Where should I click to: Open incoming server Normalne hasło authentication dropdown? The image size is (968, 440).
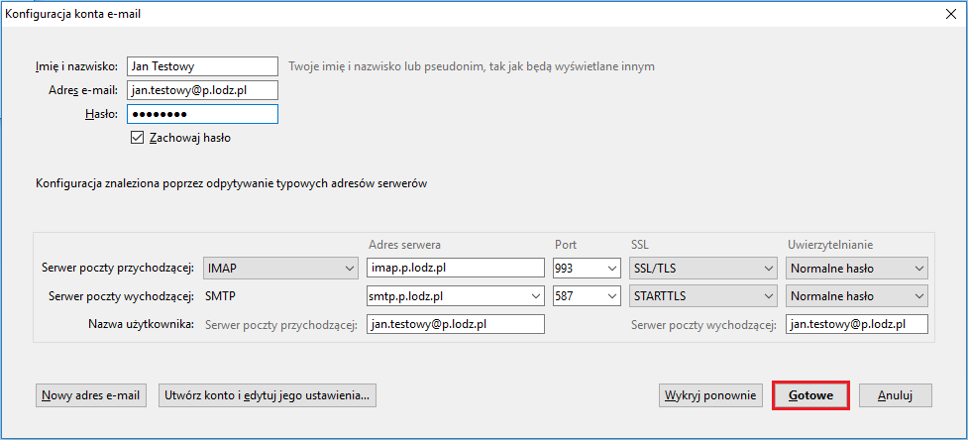point(857,269)
